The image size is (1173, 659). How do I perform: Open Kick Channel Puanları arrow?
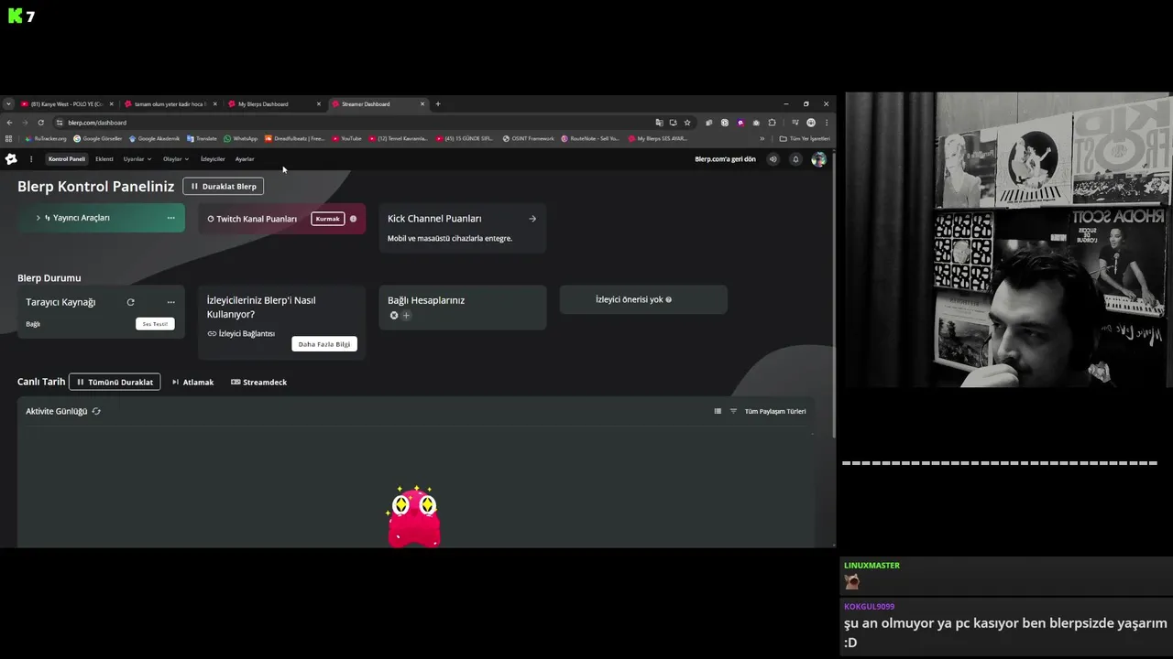click(532, 219)
